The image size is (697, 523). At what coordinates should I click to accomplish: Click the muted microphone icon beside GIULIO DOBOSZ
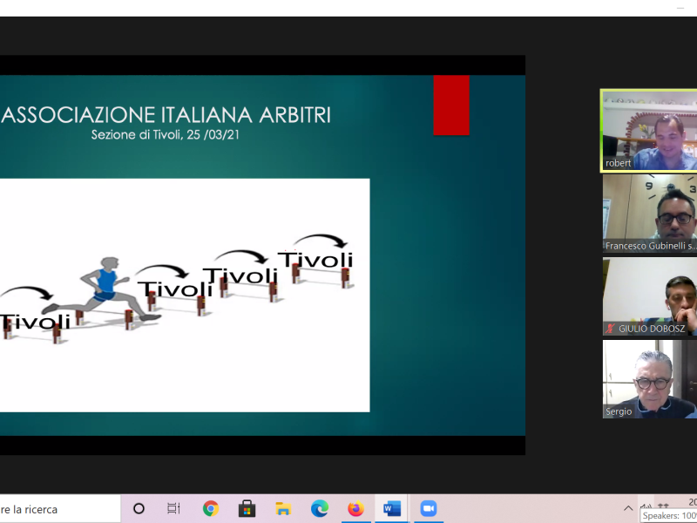[x=611, y=329]
